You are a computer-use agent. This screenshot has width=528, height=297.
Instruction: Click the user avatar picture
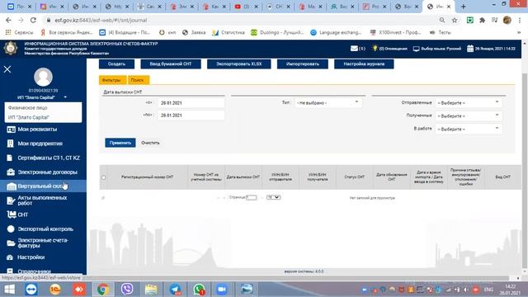coord(43,77)
